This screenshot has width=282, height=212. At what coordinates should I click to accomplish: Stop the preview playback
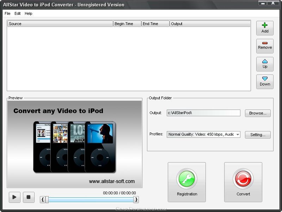(x=29, y=197)
